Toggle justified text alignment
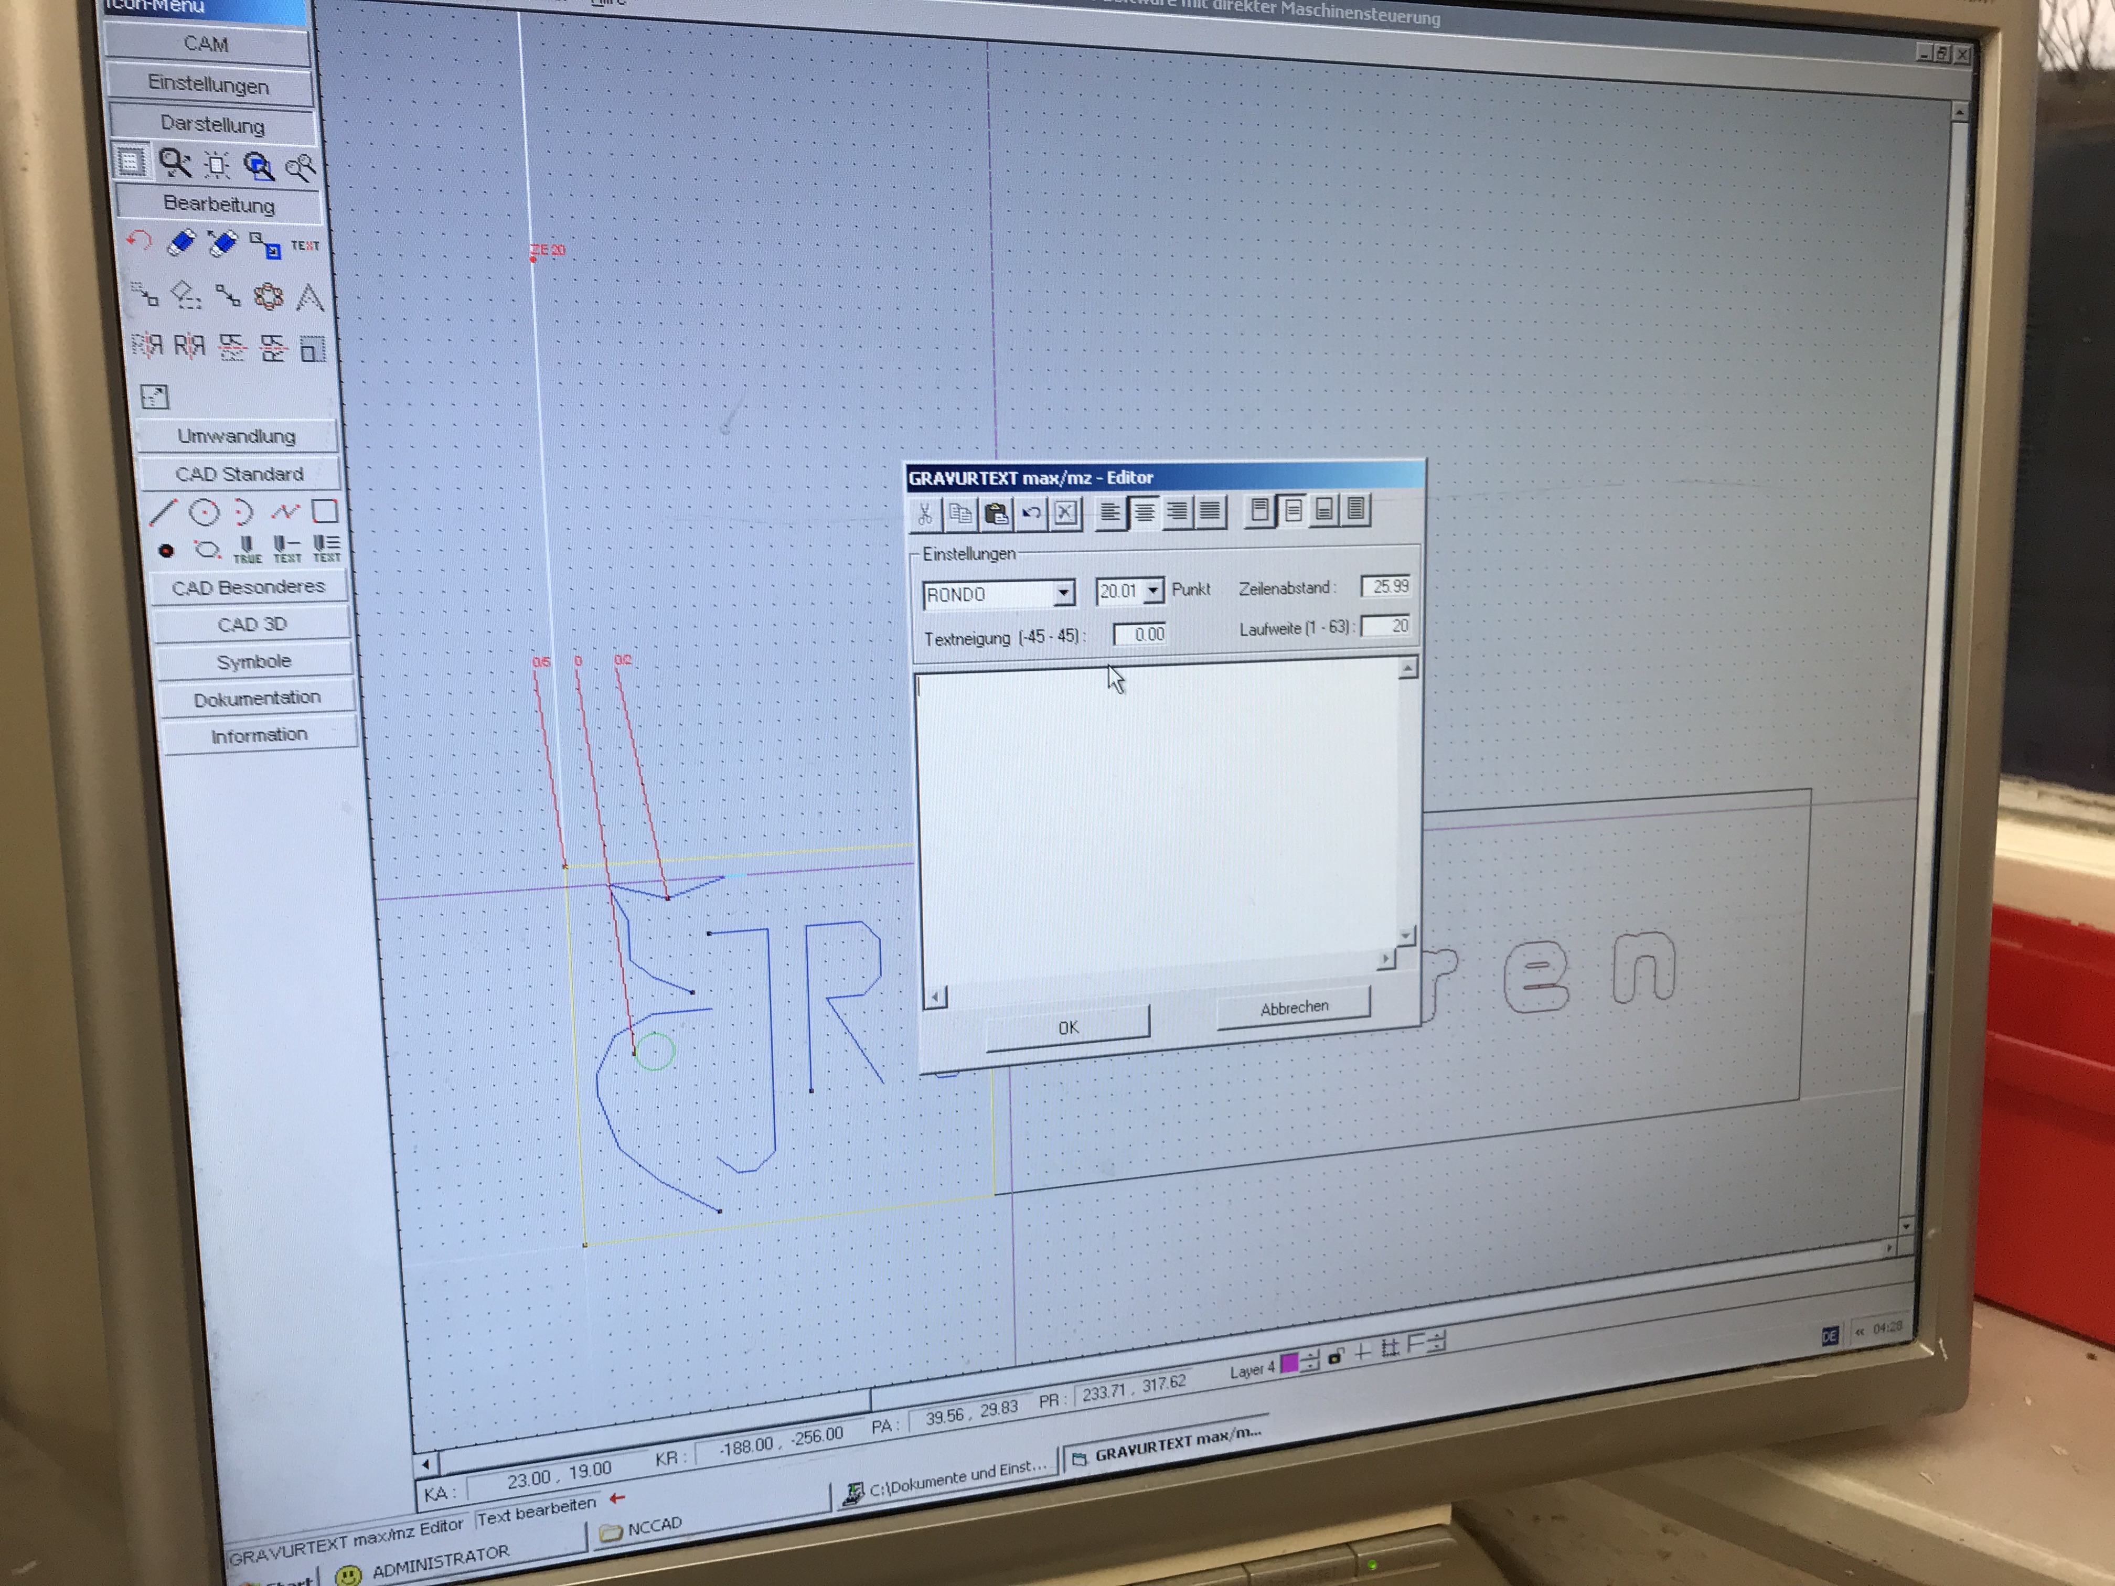The height and width of the screenshot is (1586, 2115). pos(1211,511)
